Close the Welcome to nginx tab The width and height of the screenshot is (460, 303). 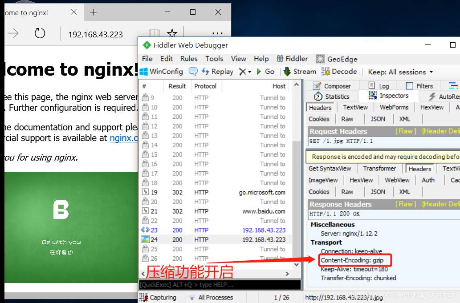coord(74,12)
